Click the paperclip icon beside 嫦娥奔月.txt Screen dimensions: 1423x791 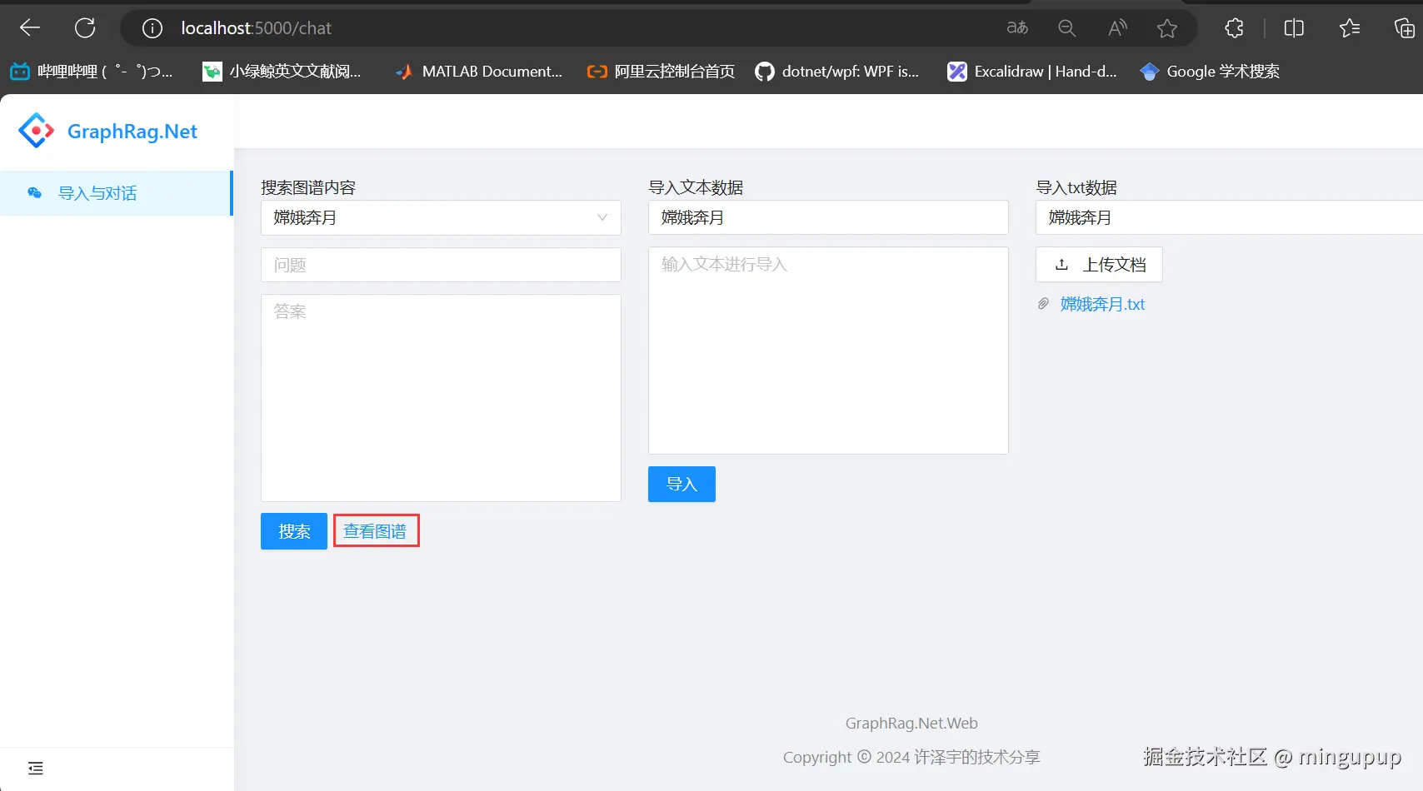(x=1043, y=304)
